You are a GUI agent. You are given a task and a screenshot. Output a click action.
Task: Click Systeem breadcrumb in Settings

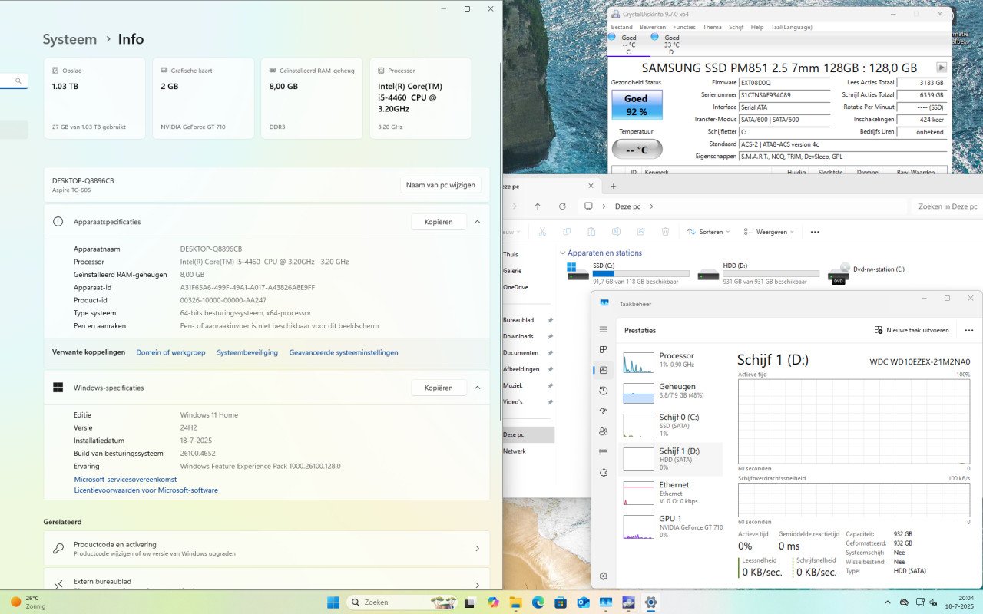(70, 39)
